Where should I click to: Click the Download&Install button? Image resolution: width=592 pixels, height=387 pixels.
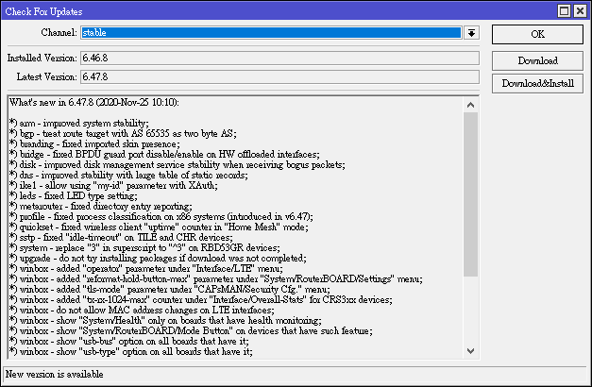[x=537, y=83]
